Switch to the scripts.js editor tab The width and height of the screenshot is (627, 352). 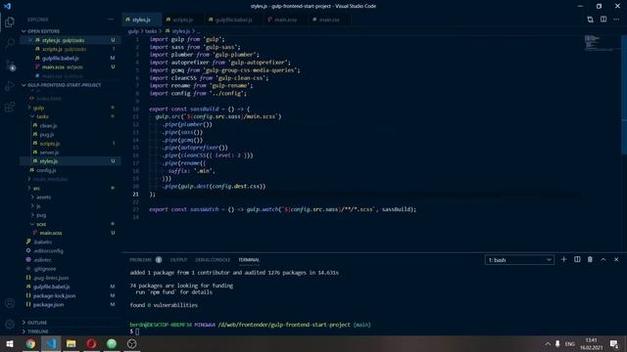click(x=182, y=20)
